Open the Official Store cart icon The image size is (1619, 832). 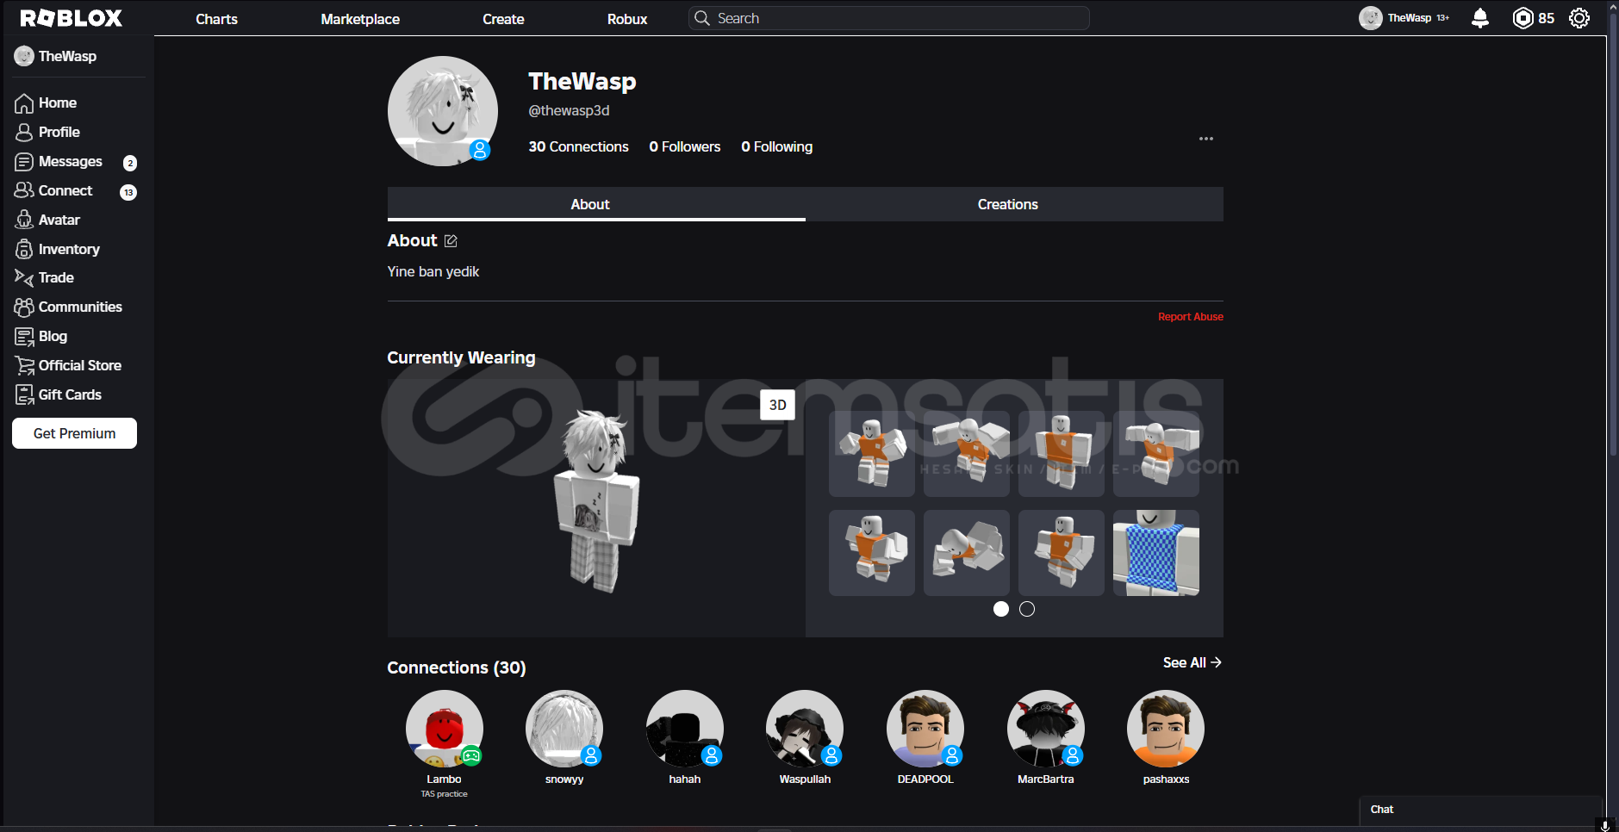point(24,365)
